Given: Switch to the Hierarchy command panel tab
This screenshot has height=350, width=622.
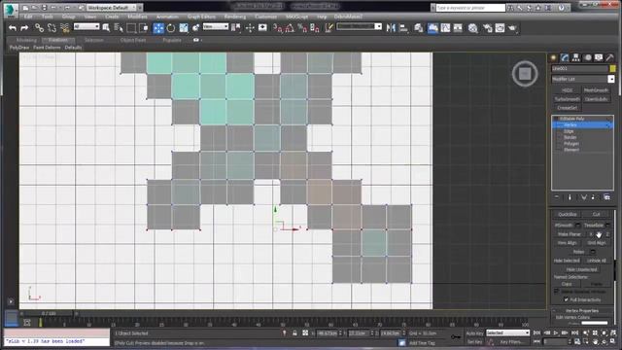Looking at the screenshot, I should [576, 58].
